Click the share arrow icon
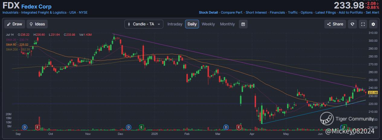Image resolution: width=382 pixels, height=140 pixels. point(329,24)
